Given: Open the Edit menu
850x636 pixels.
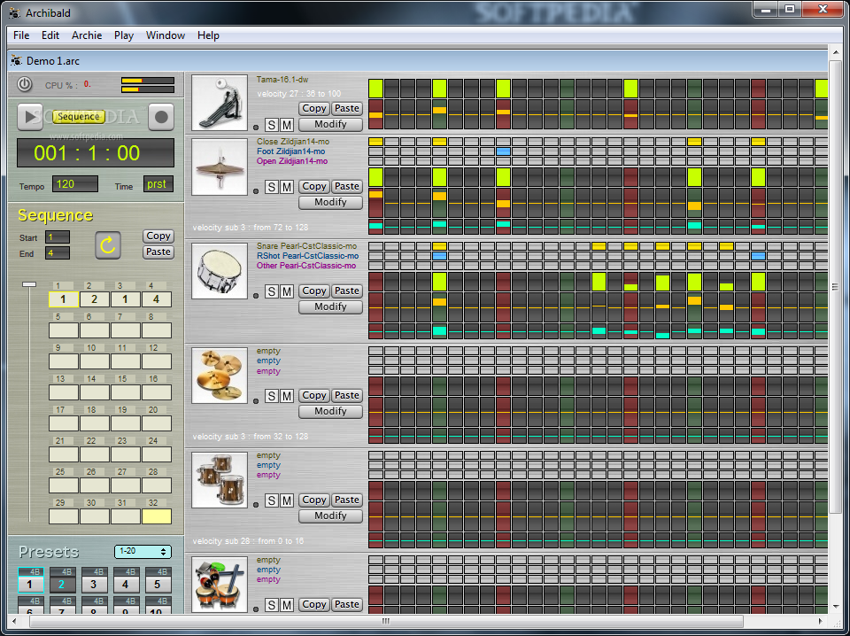Looking at the screenshot, I should click(50, 35).
